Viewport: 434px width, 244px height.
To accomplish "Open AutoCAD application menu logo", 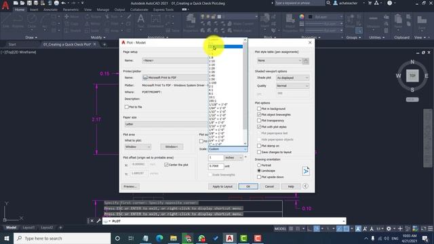I will (5, 5).
